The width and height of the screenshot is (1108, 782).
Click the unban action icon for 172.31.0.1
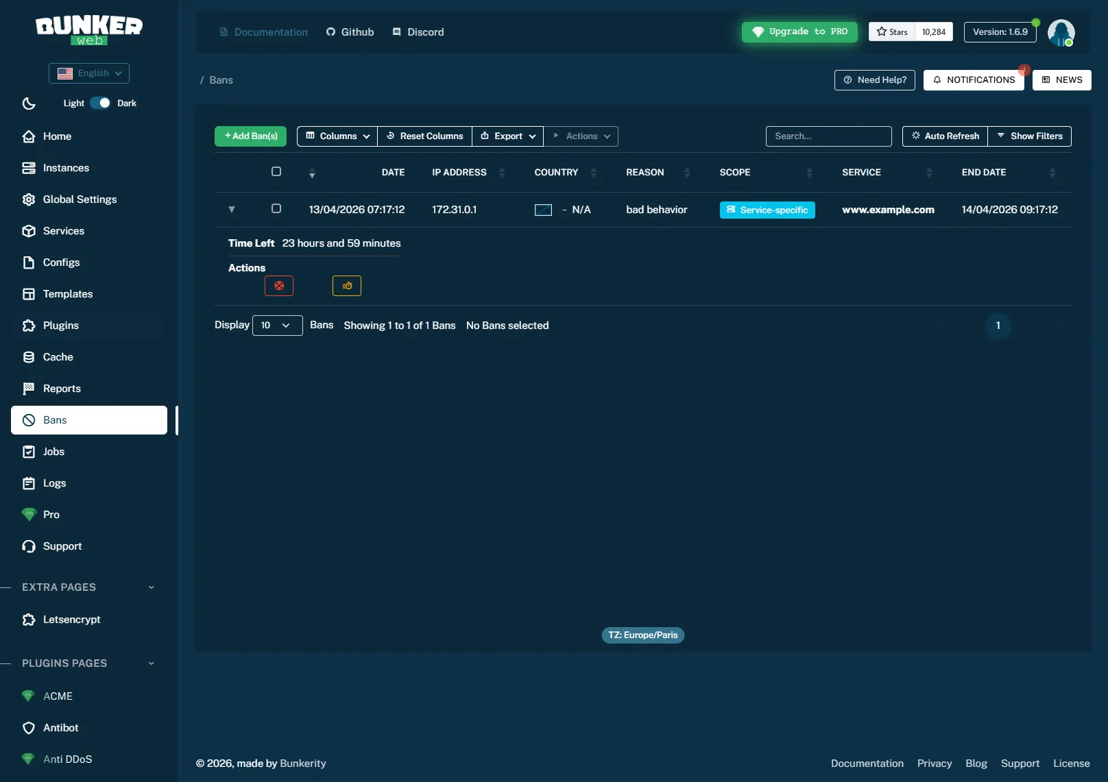[279, 286]
